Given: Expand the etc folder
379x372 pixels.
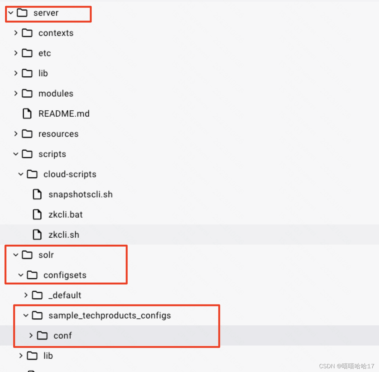Looking at the screenshot, I should pyautogui.click(x=16, y=53).
